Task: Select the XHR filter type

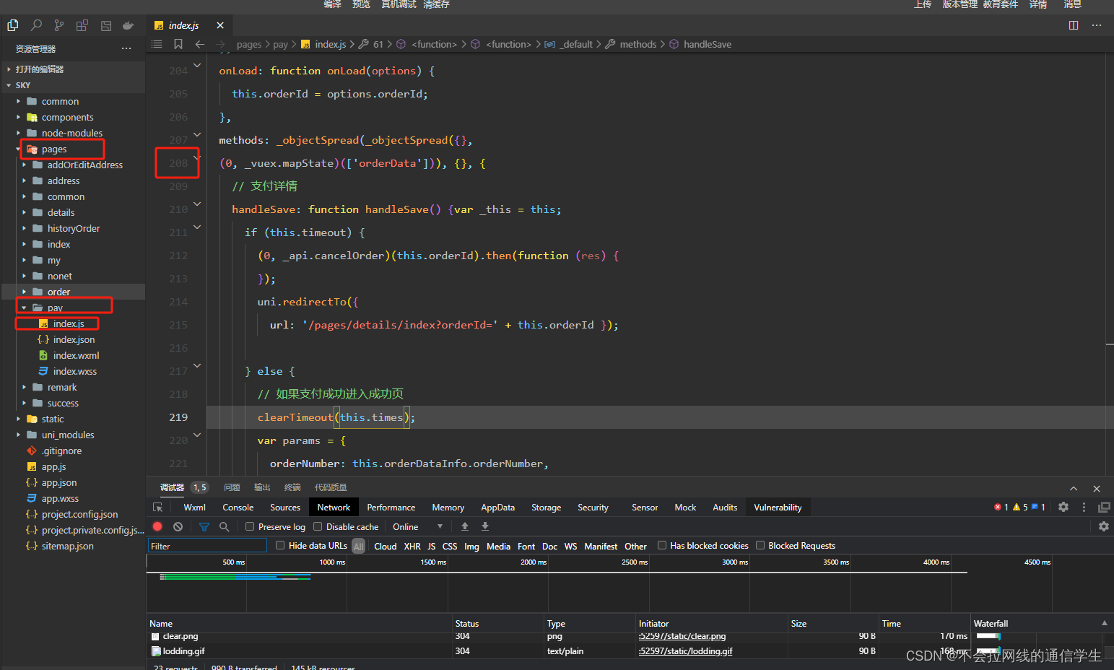Action: click(x=412, y=547)
